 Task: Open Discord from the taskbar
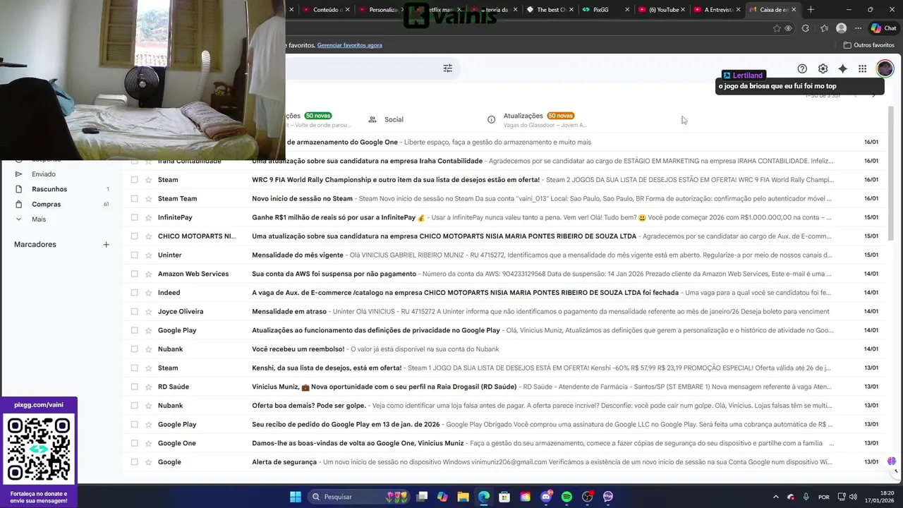[546, 497]
